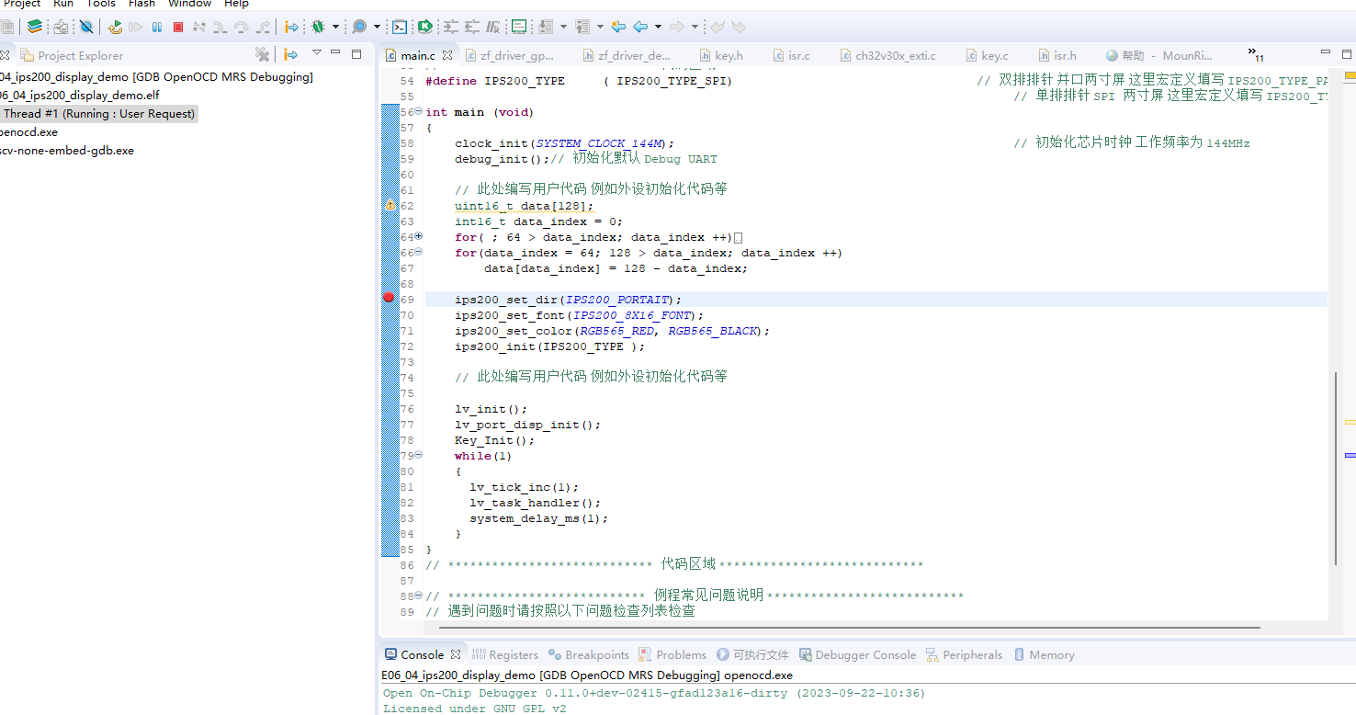Switch to the key.c editor tab

tap(986, 55)
